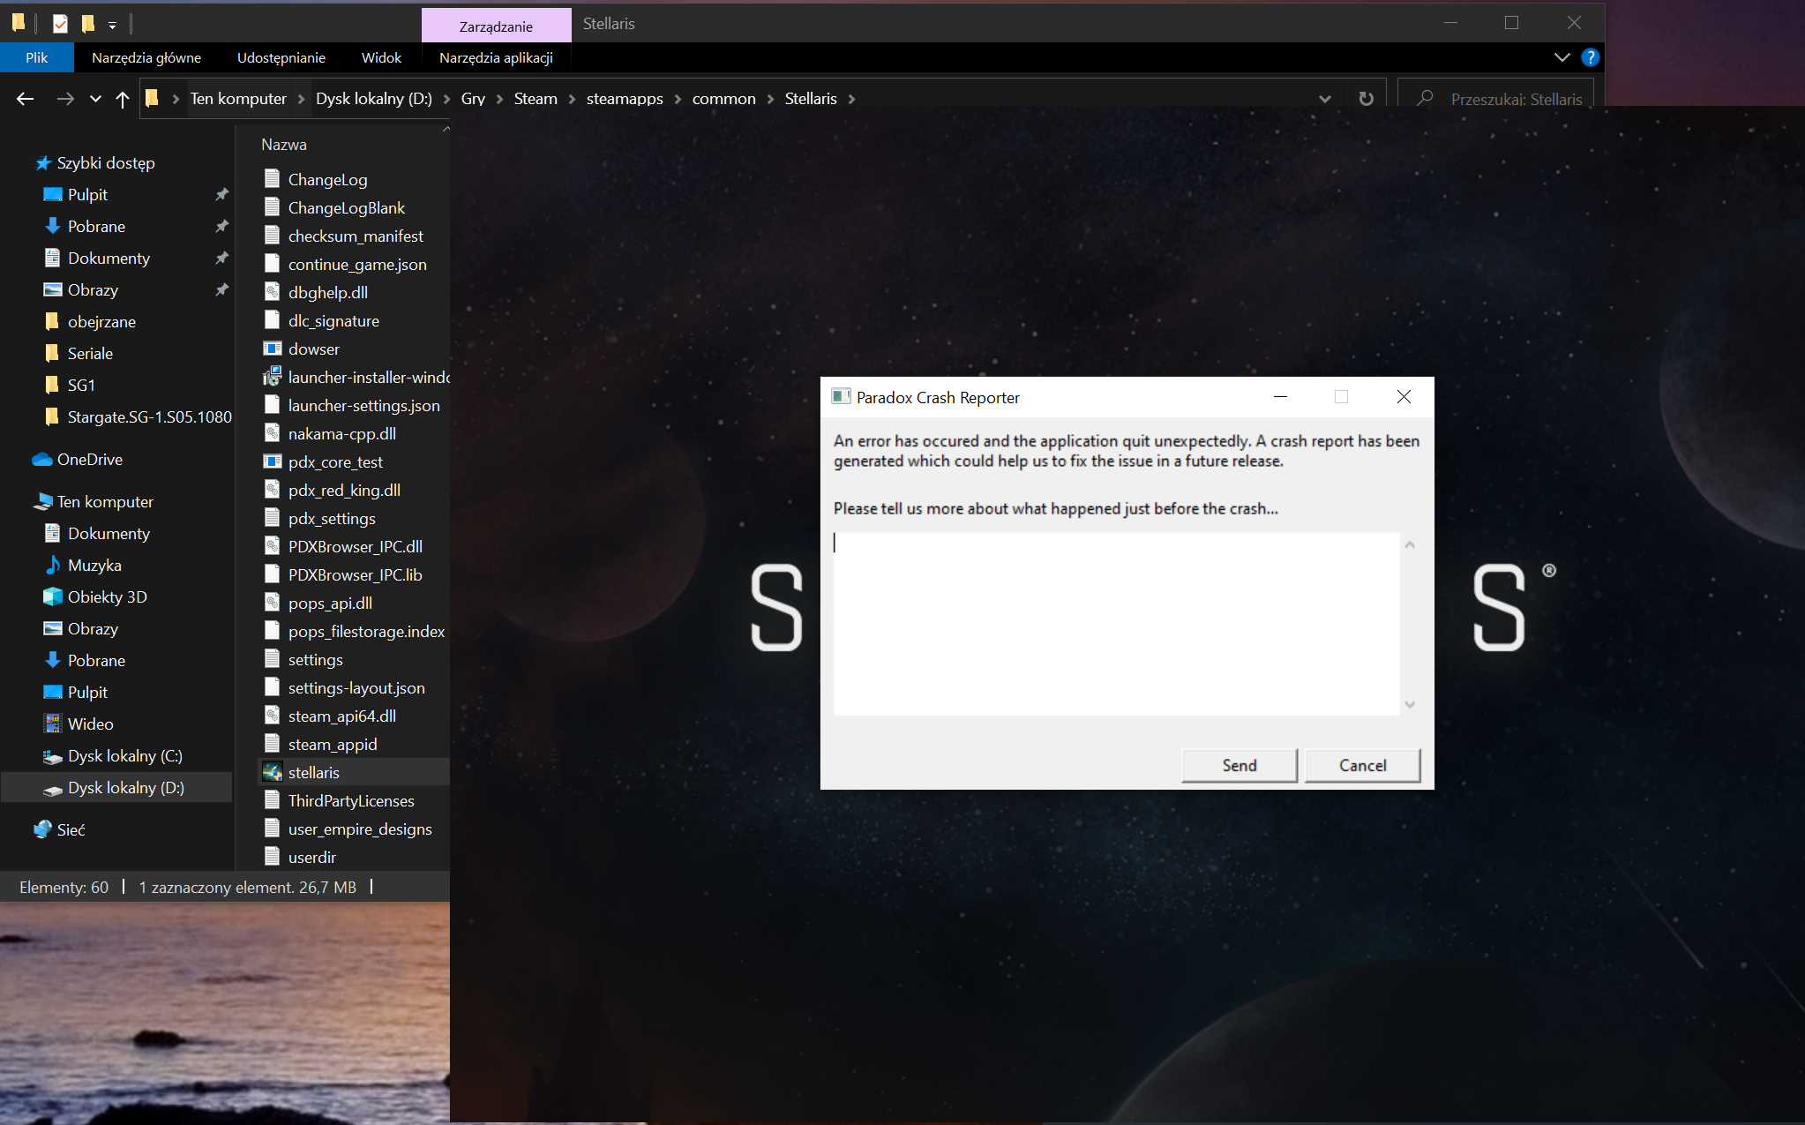Select the ThirdPartyLicenses file

(350, 800)
